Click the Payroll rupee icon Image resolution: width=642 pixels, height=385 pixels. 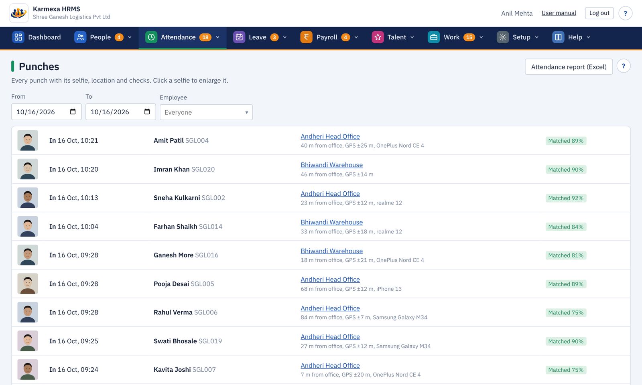[x=306, y=37]
